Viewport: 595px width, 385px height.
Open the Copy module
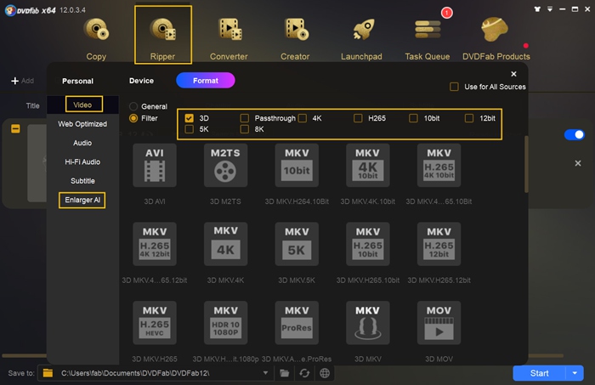pyautogui.click(x=96, y=38)
